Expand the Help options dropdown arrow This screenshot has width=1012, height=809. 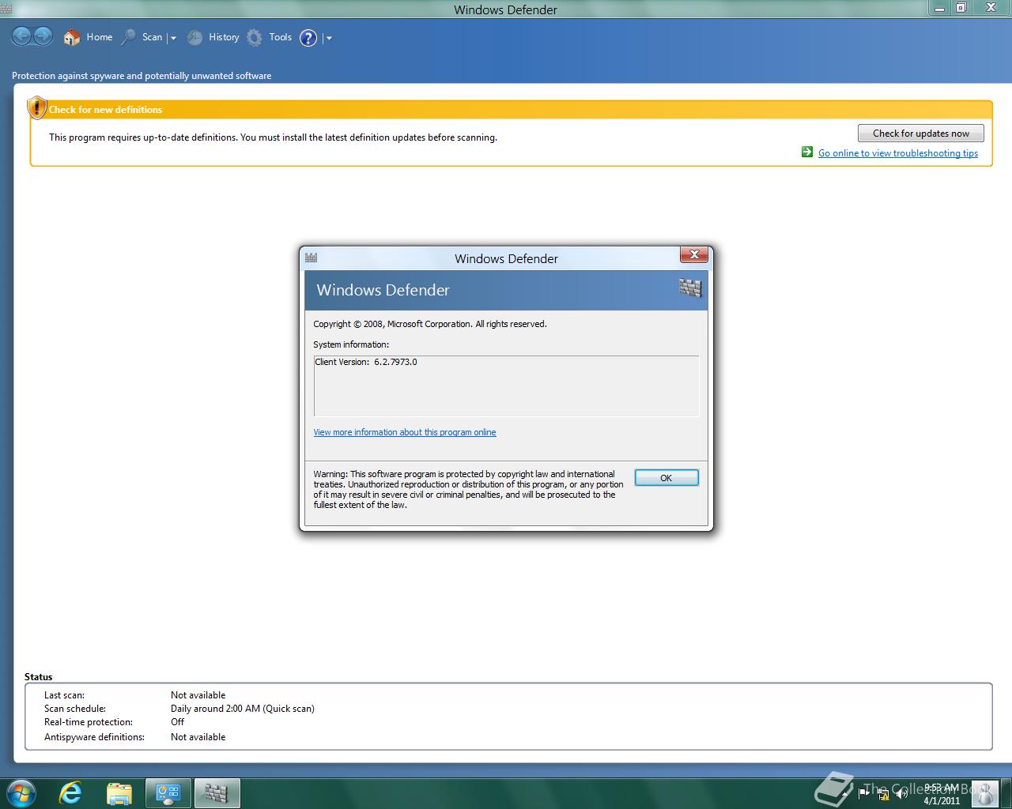coord(329,38)
